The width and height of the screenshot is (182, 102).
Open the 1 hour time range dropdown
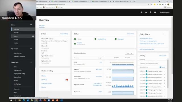pos(129,53)
